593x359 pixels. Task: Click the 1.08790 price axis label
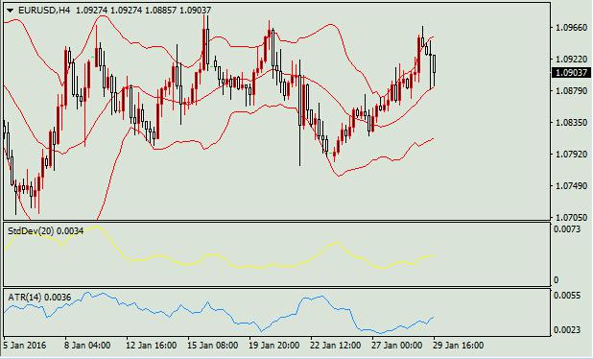[x=572, y=91]
